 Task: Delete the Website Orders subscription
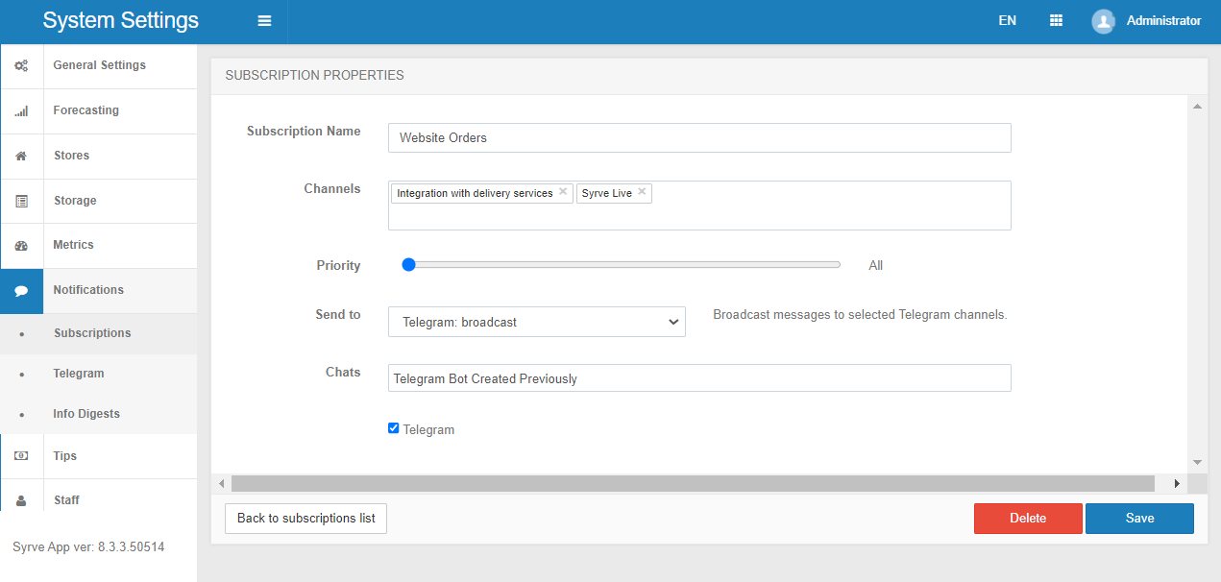(1027, 519)
